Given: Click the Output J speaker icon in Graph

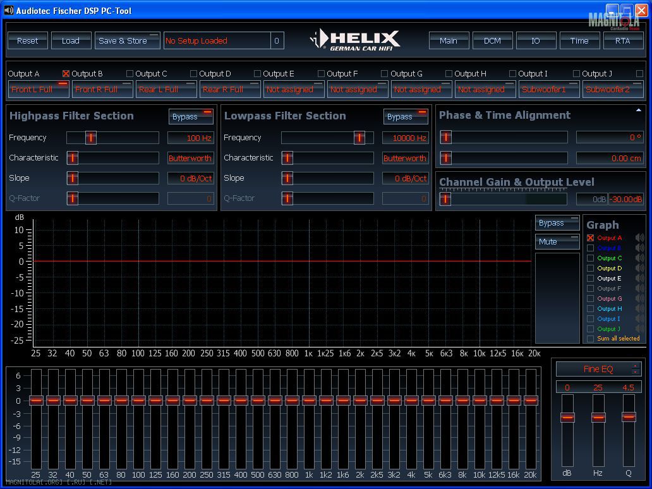Looking at the screenshot, I should point(639,329).
